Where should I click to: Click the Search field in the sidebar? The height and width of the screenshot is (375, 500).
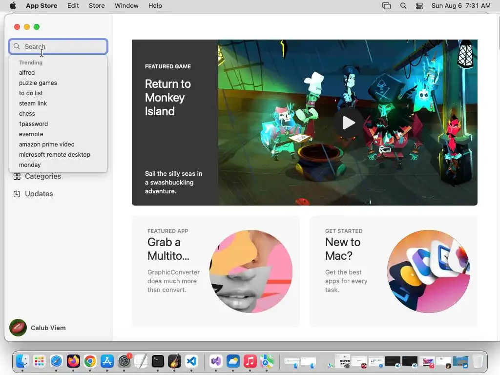pyautogui.click(x=58, y=46)
